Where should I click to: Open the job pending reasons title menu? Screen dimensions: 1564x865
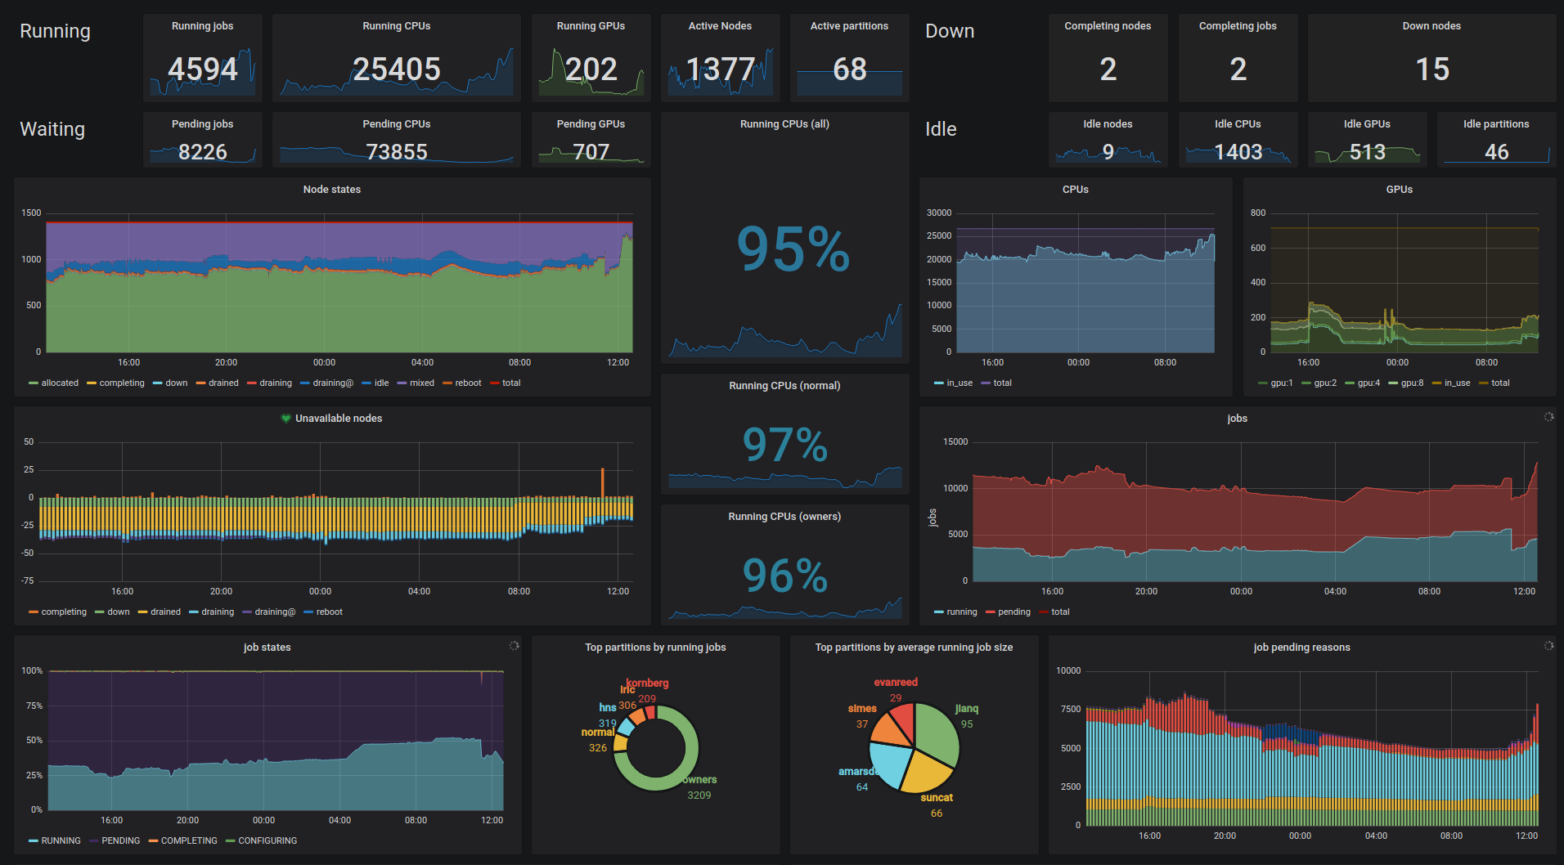tap(1302, 648)
